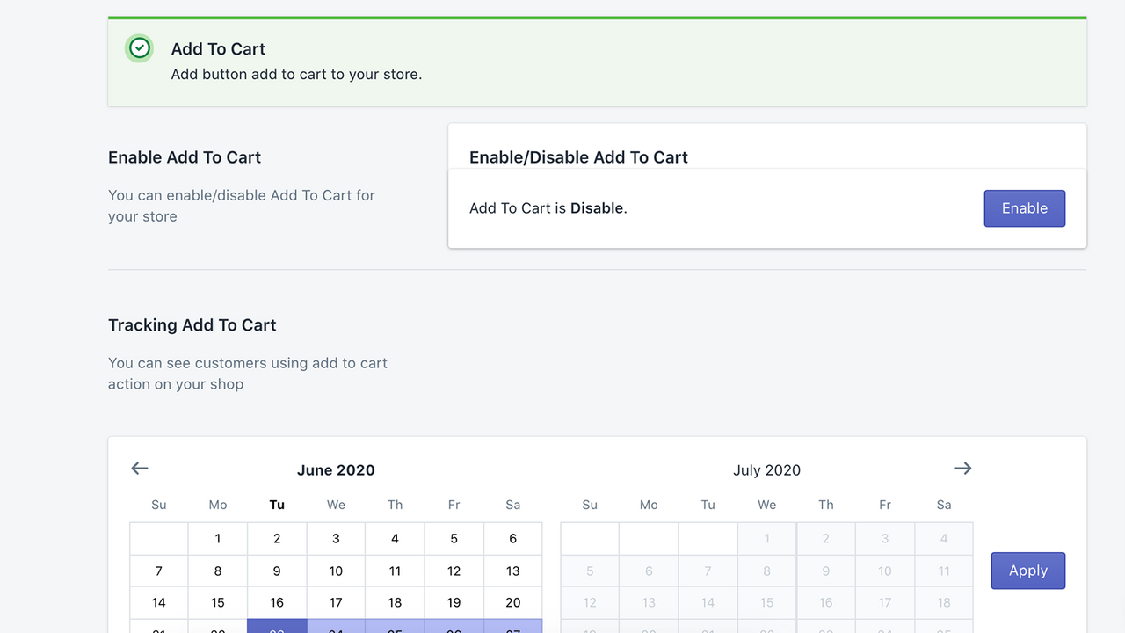
Task: Go to previous month with left arrow
Action: pos(140,469)
